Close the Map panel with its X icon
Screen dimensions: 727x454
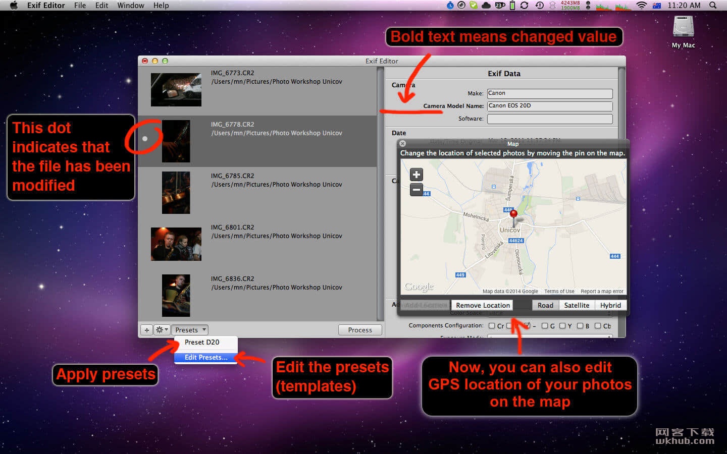[x=402, y=144]
